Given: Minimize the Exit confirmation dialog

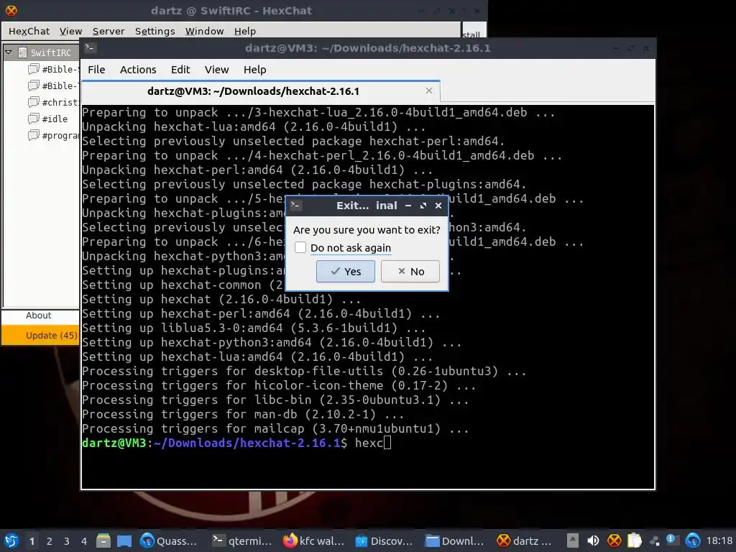Looking at the screenshot, I should click(408, 206).
